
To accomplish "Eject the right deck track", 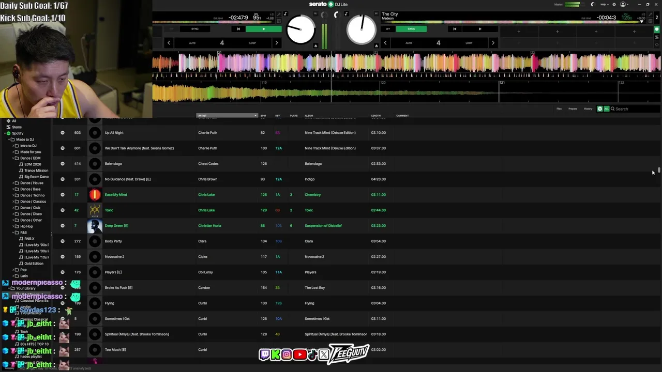I will pos(377,46).
